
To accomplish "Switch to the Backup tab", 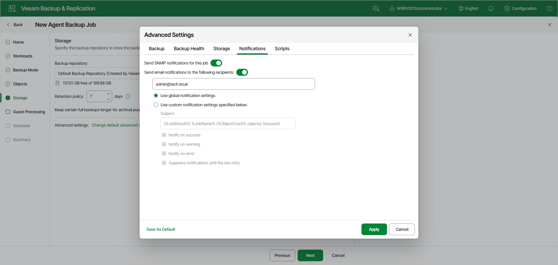I will 157,48.
